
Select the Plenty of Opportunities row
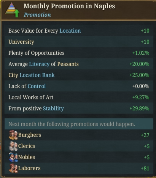click(79, 53)
